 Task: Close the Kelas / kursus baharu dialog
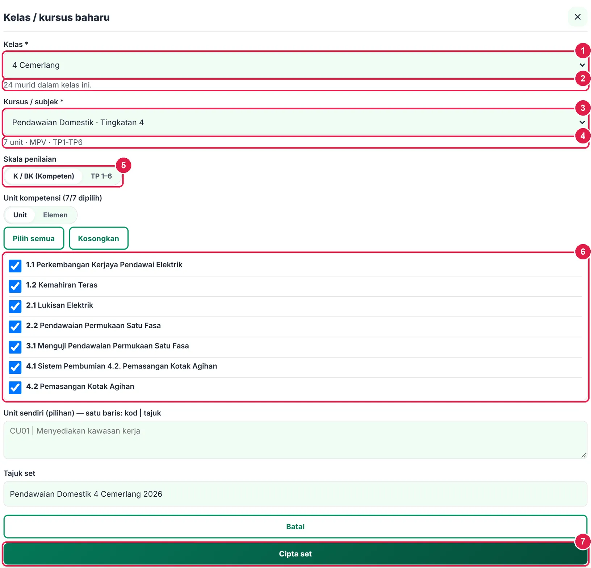[x=578, y=17]
